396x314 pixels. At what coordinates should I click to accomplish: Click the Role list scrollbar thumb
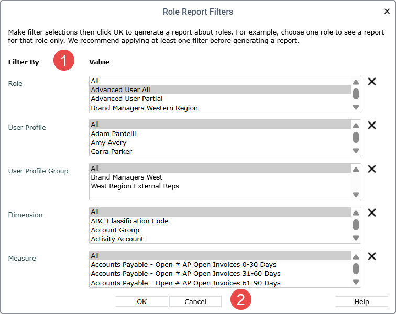point(356,94)
